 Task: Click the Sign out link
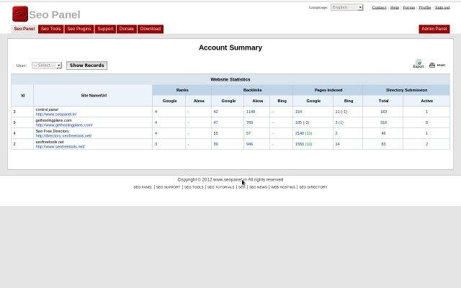[442, 7]
